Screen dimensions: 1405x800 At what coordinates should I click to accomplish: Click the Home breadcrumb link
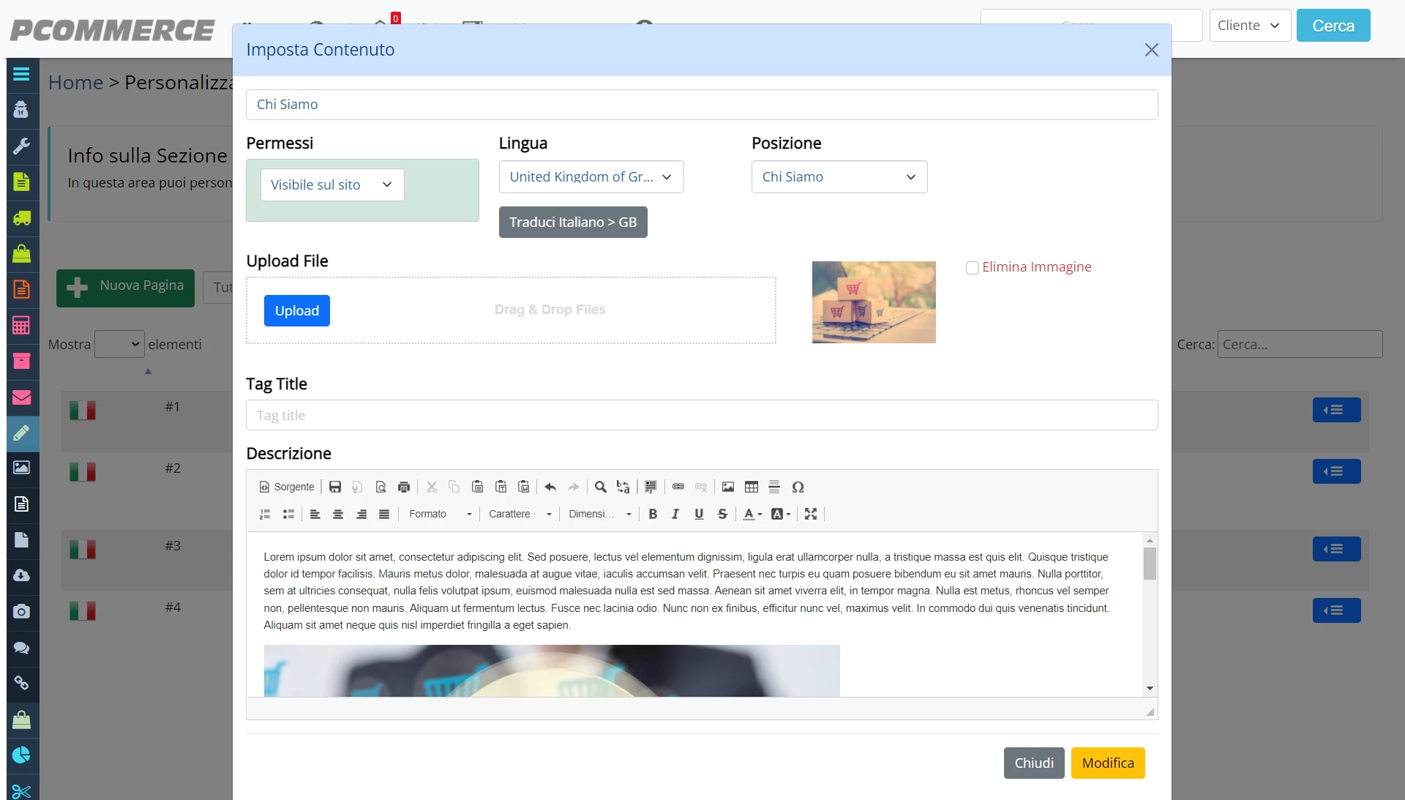75,83
